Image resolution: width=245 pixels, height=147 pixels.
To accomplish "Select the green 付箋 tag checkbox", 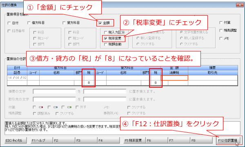I will click(63, 107).
